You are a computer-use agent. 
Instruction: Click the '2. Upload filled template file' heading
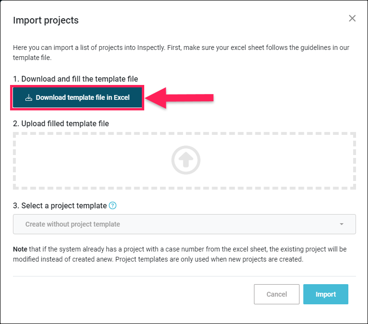(61, 123)
